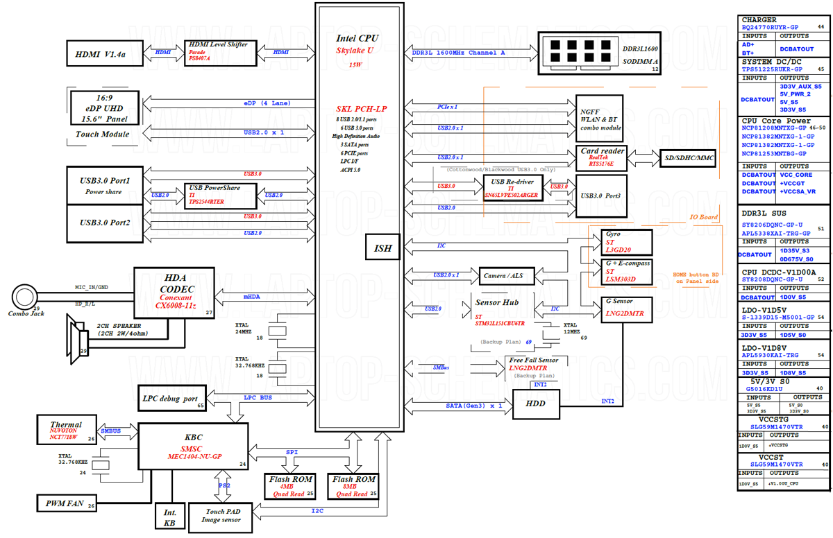Click the crystal symbol beside the KBC block

(101, 465)
